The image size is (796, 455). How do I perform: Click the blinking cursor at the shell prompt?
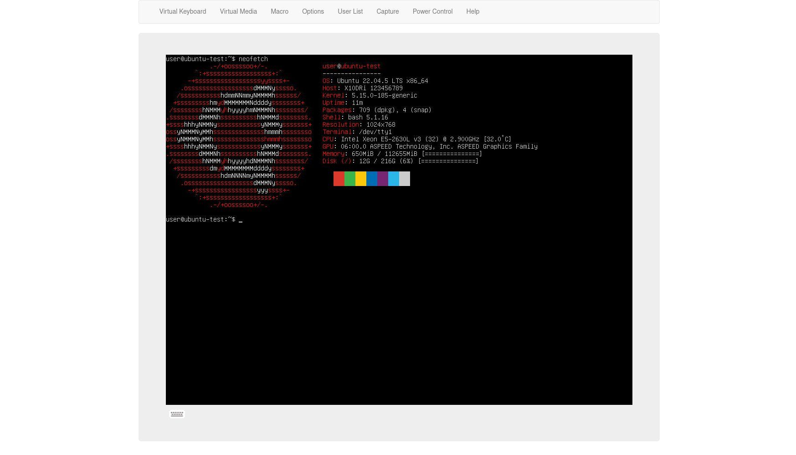click(x=241, y=221)
